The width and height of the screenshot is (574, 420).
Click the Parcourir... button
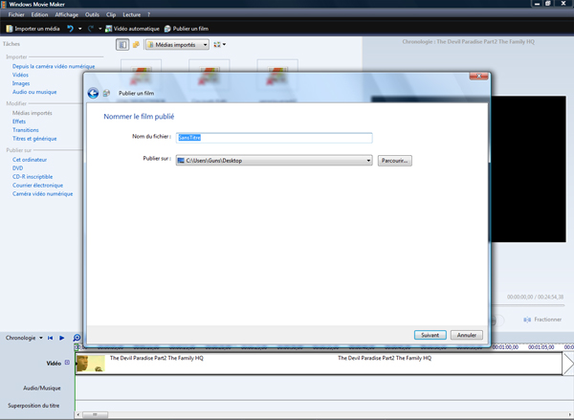coord(394,161)
